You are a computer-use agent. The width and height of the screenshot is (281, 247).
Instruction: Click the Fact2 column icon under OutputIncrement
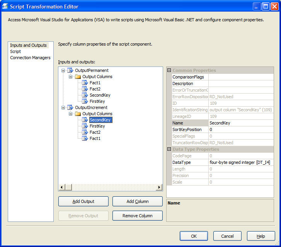click(85, 132)
